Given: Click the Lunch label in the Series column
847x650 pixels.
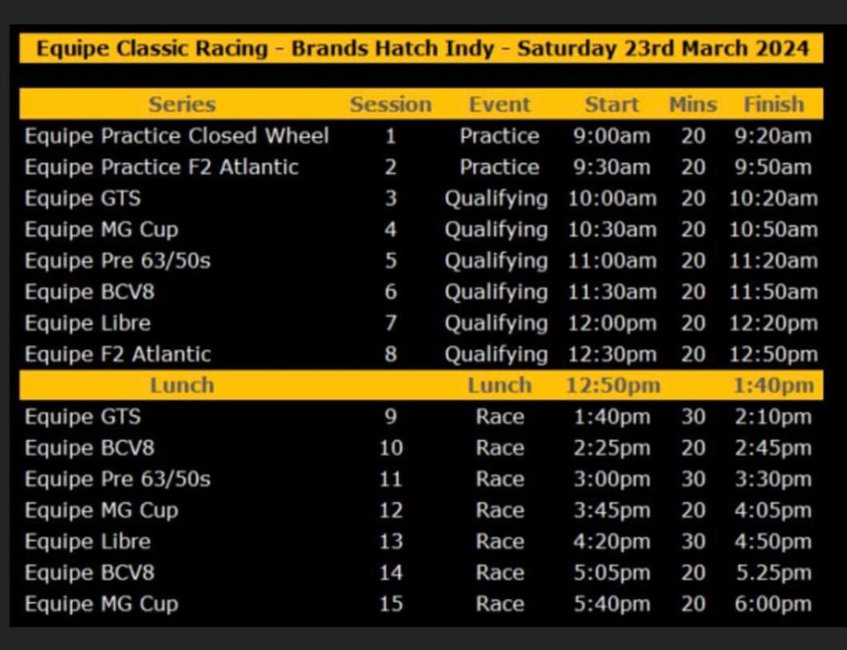Looking at the screenshot, I should (x=182, y=385).
